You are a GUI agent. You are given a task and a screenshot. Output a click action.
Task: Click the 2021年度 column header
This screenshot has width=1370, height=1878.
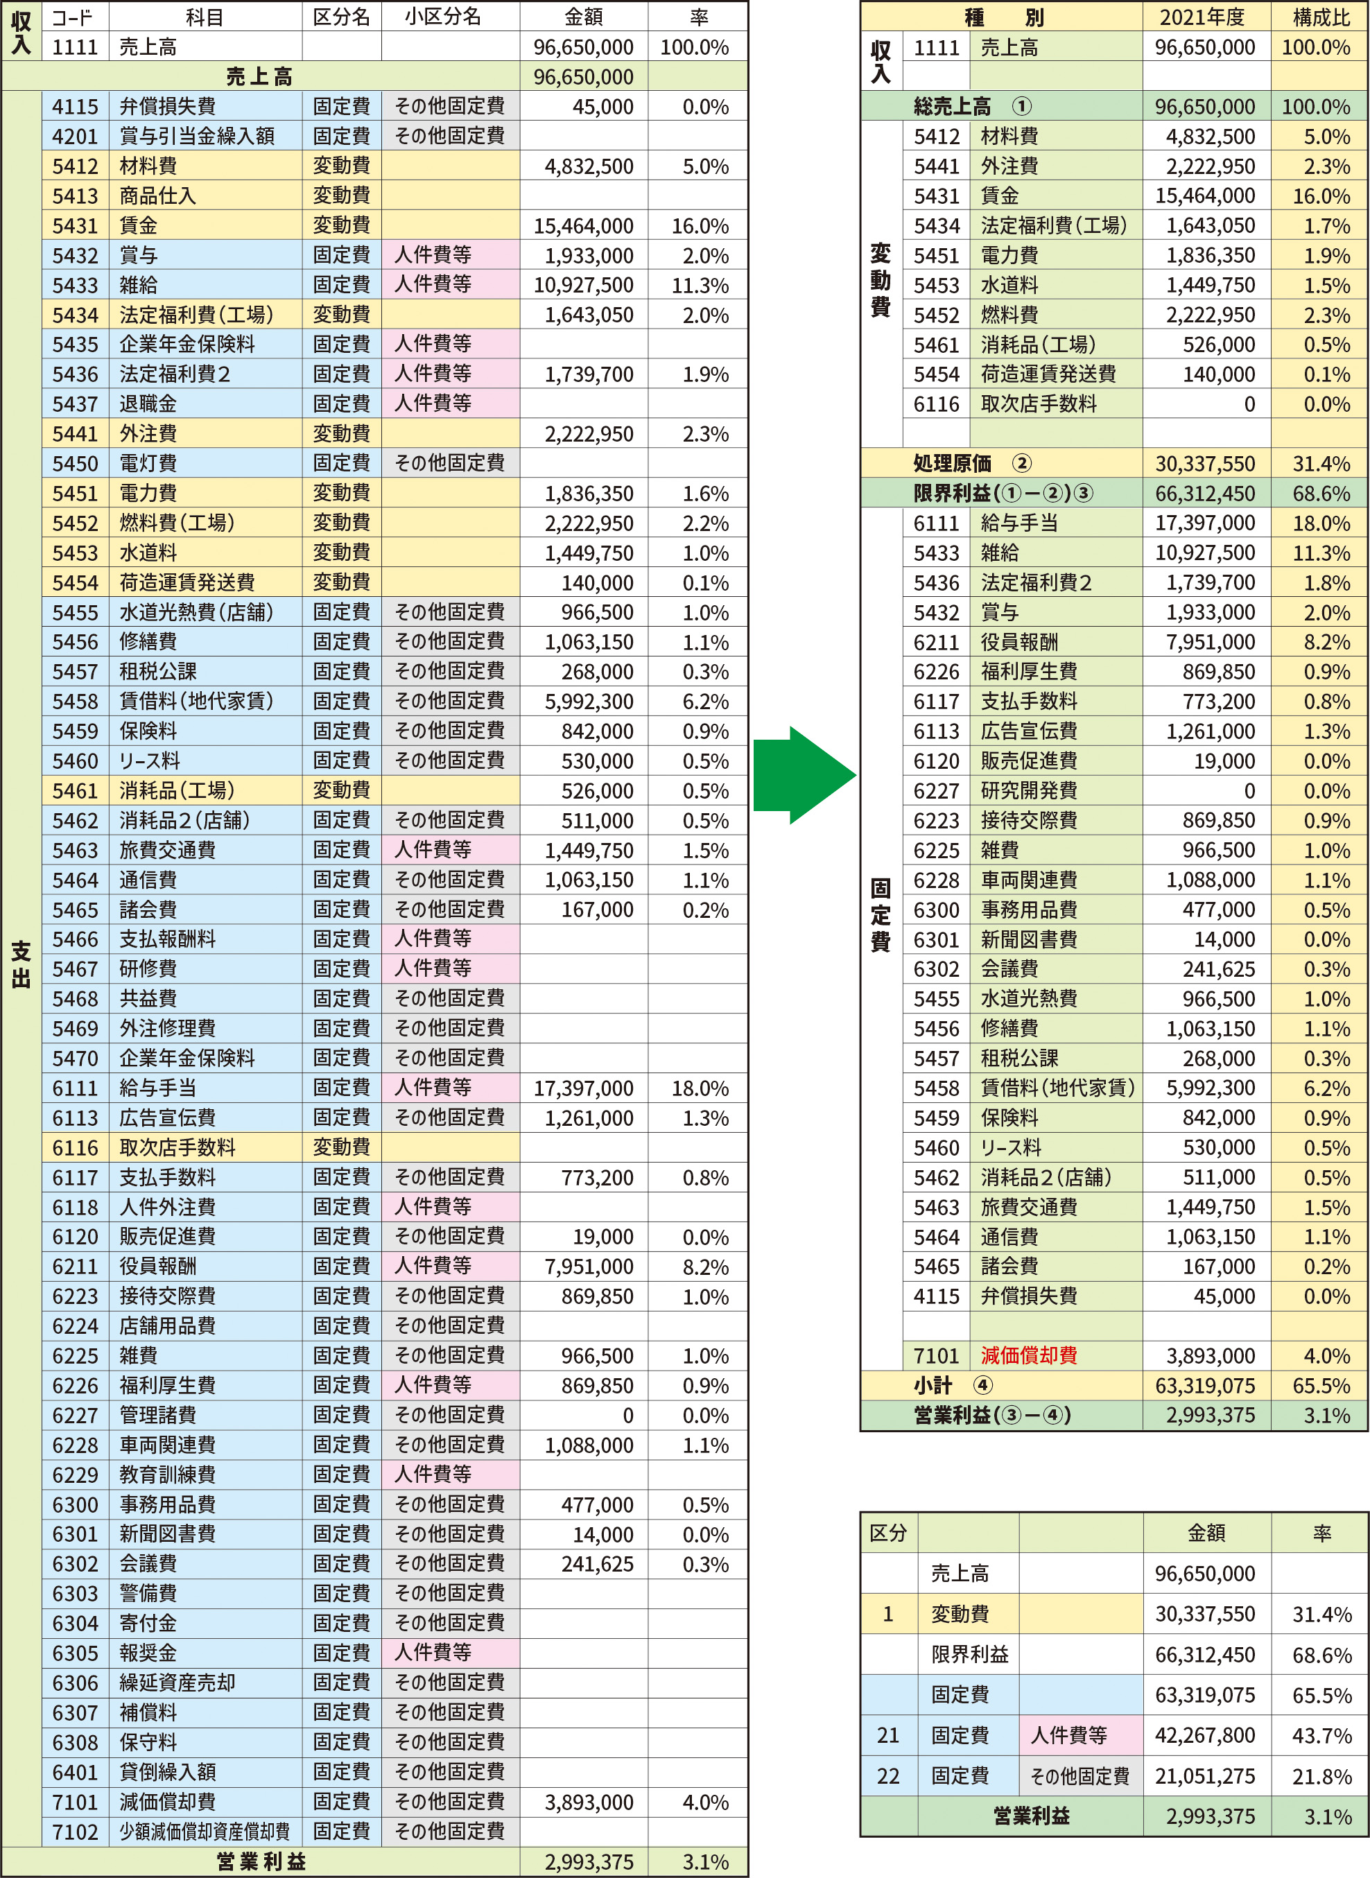(1206, 17)
